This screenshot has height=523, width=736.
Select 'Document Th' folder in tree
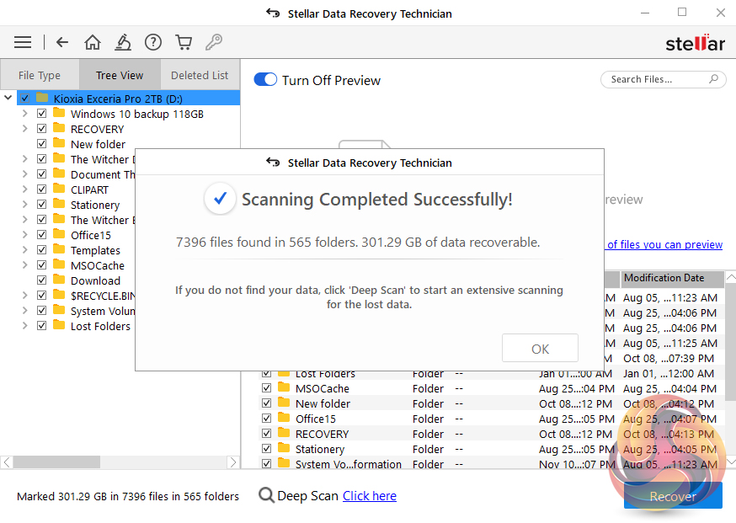[103, 174]
